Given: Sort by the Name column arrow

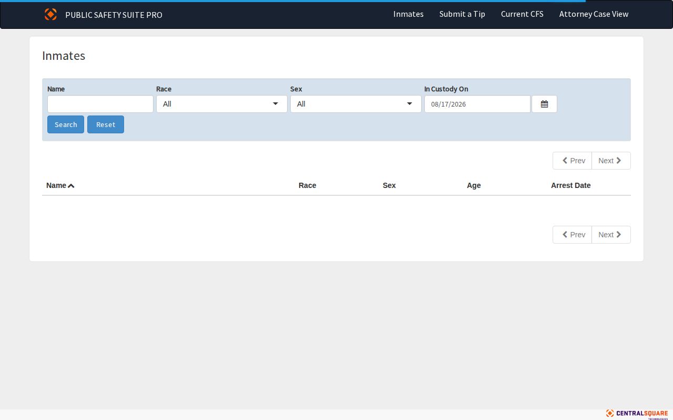Looking at the screenshot, I should (x=71, y=185).
